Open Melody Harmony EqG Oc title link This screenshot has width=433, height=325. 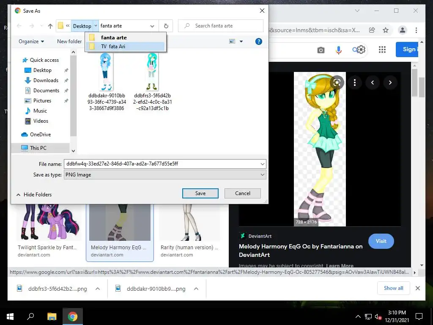coord(301,251)
